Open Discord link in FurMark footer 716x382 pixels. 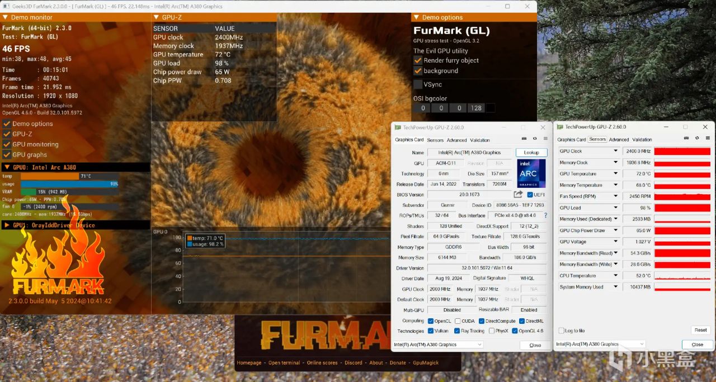(354, 363)
